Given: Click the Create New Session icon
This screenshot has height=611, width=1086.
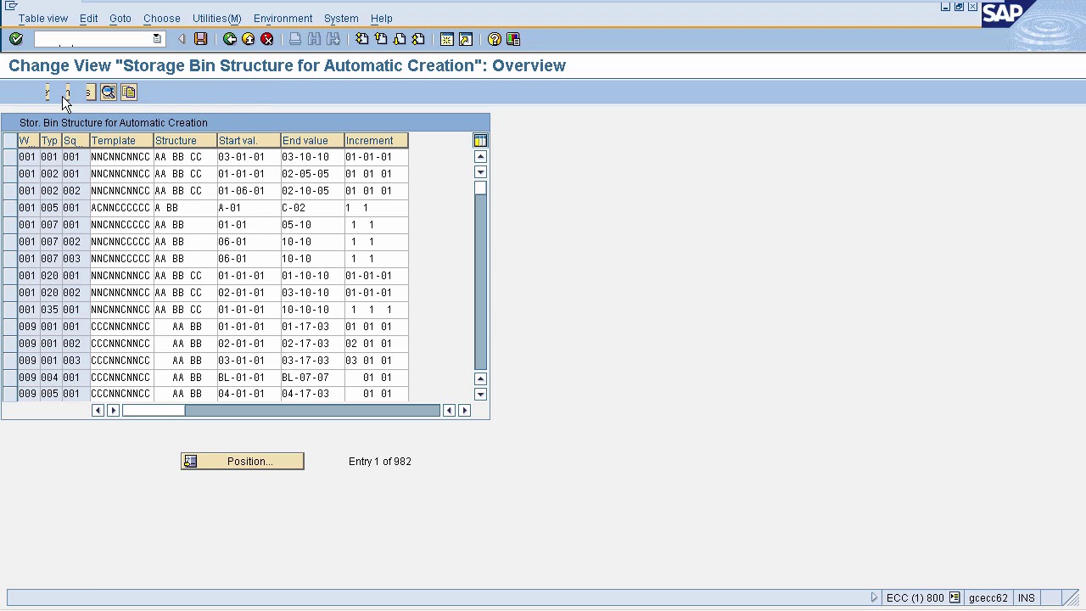Looking at the screenshot, I should (447, 39).
